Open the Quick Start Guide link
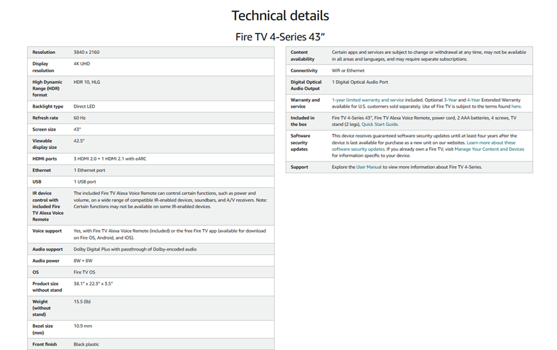Screen dimensions: 557x350 tap(380, 124)
